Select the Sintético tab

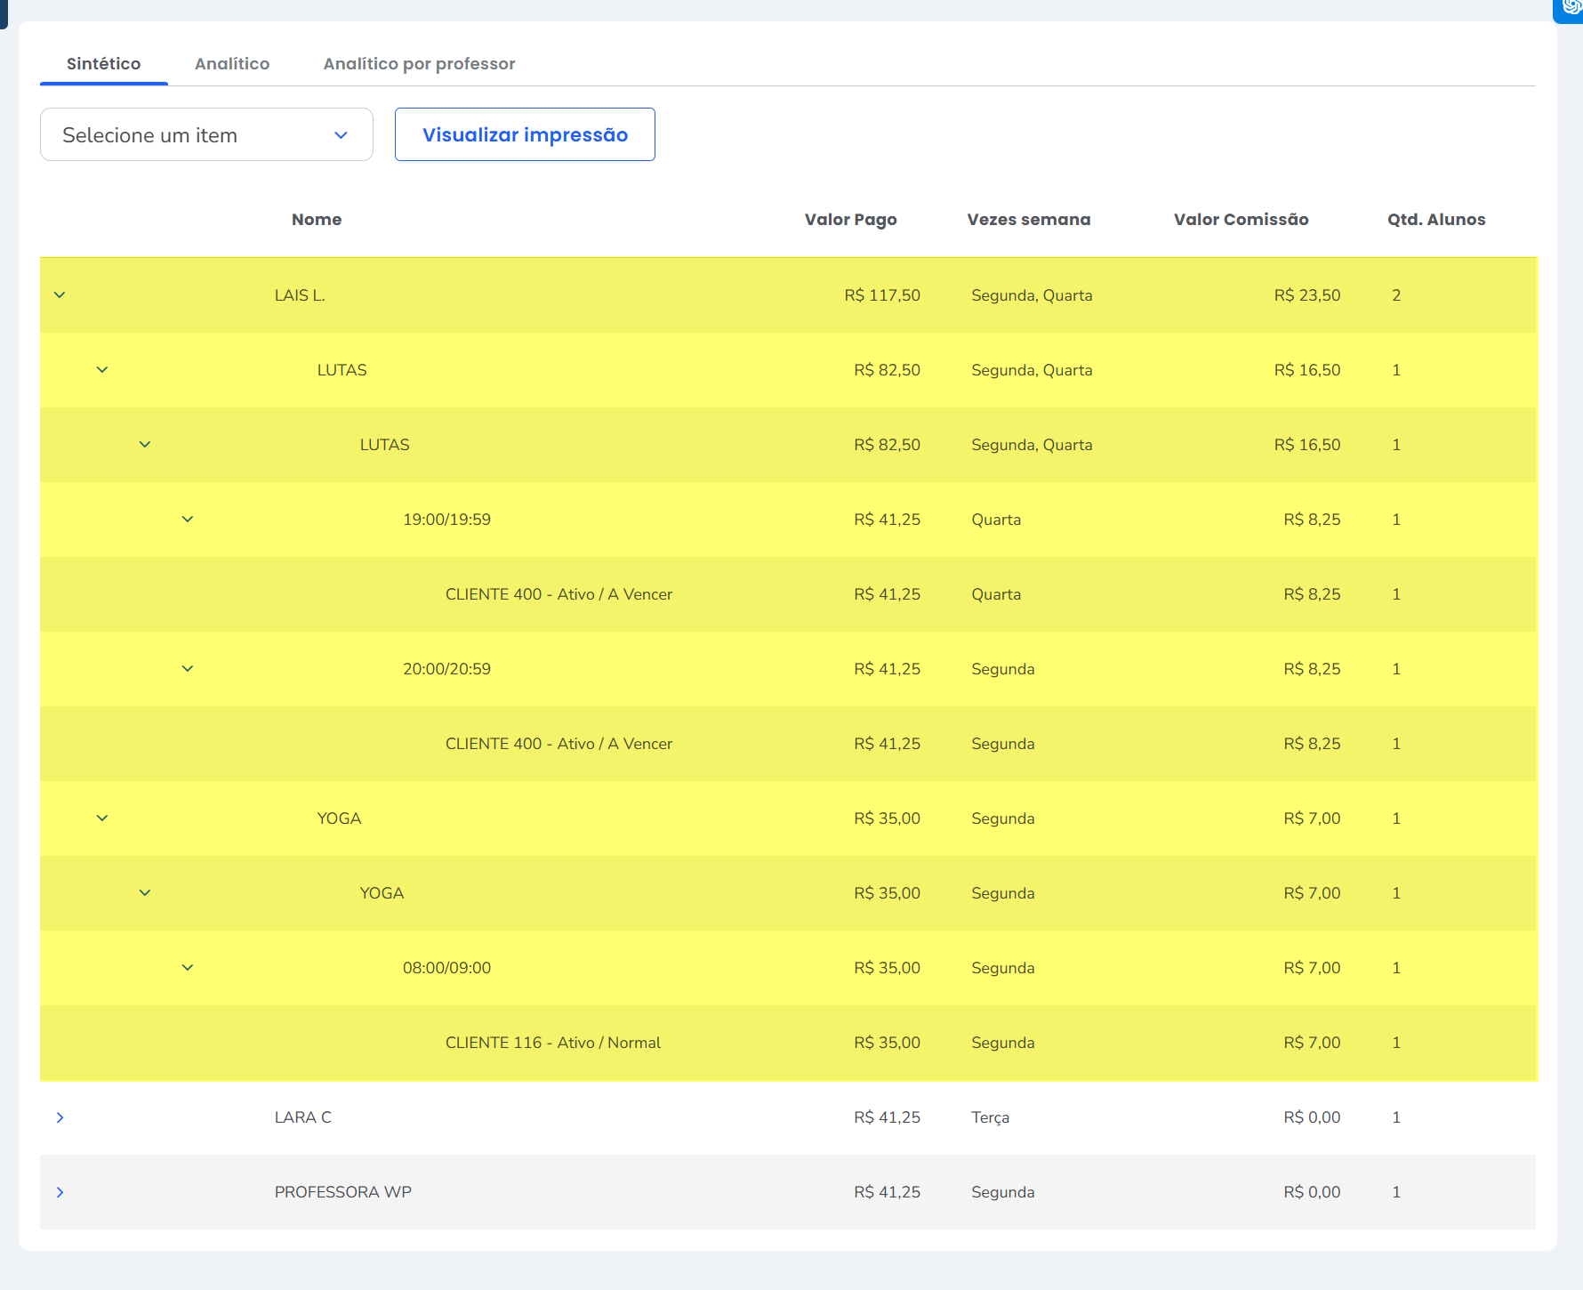[x=104, y=64]
